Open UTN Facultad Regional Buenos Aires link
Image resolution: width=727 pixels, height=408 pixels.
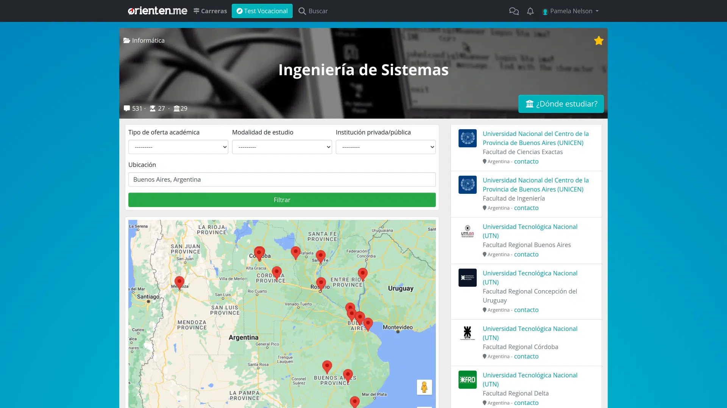(x=530, y=231)
